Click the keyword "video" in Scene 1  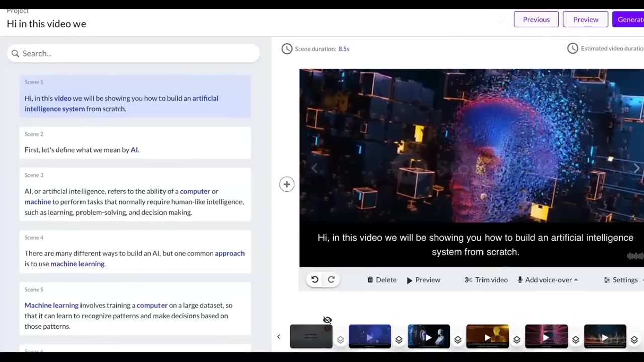pyautogui.click(x=63, y=98)
